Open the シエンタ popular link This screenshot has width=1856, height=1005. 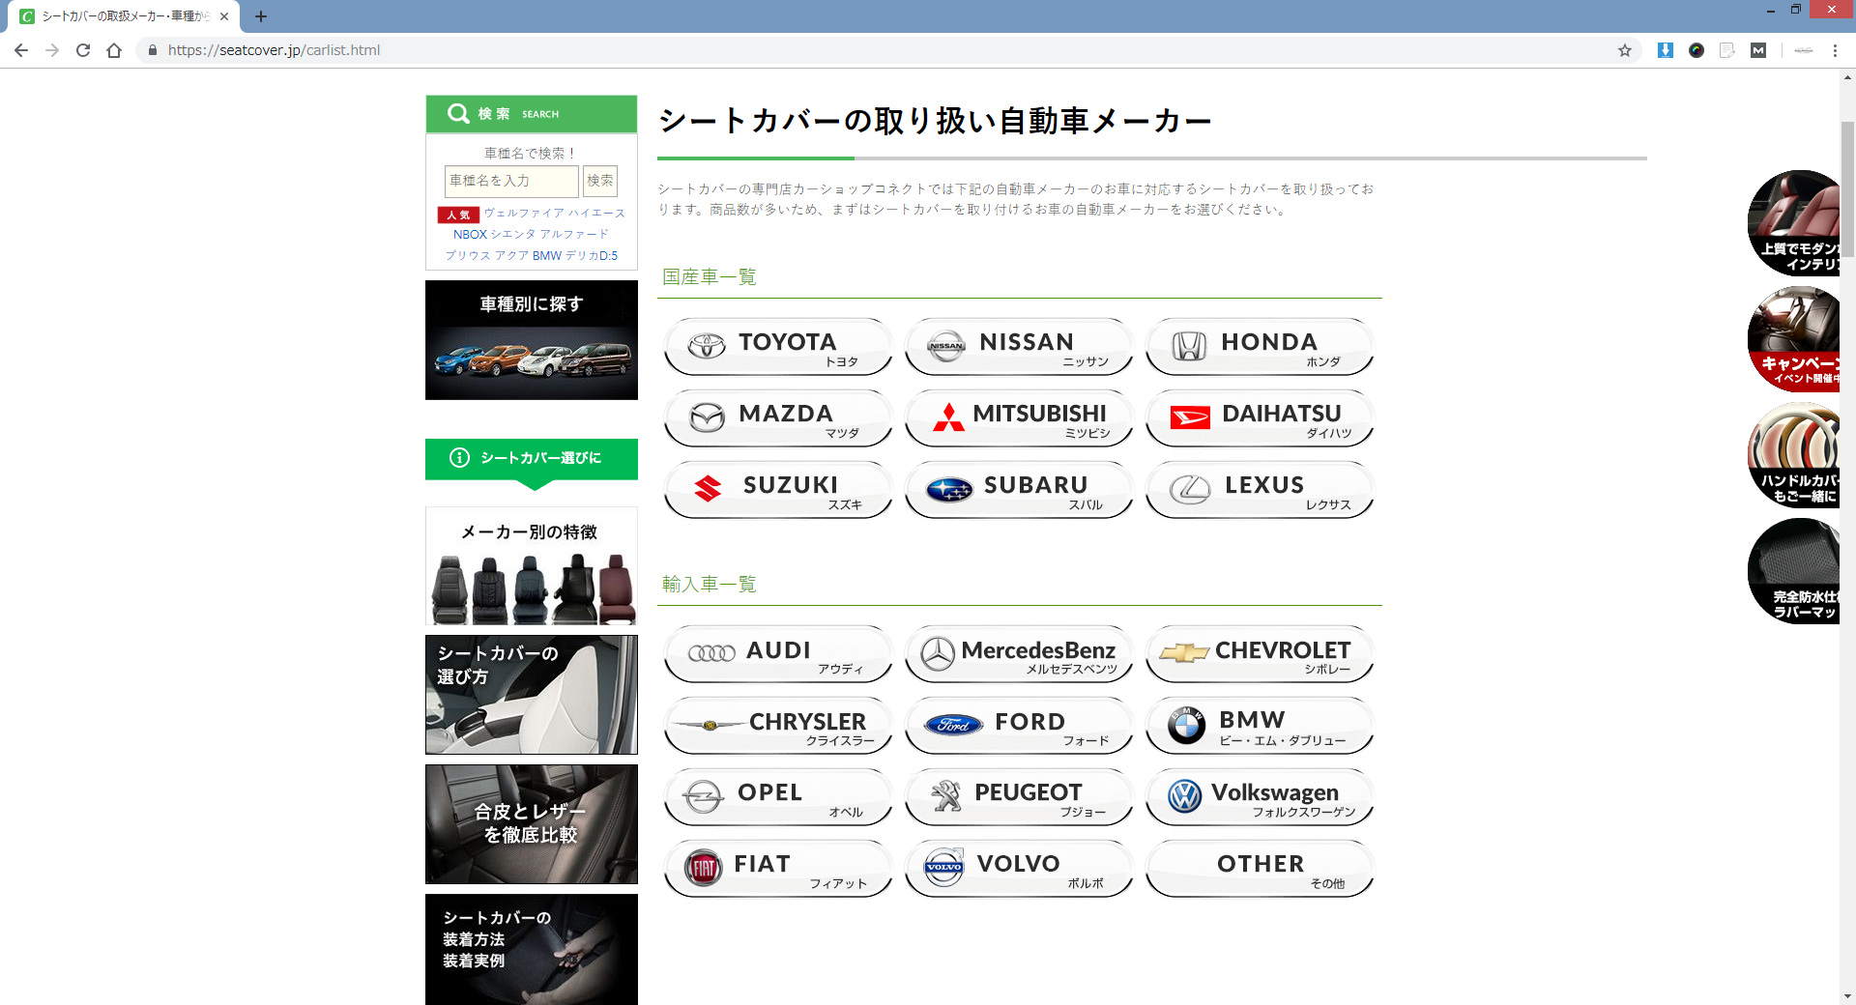(512, 234)
